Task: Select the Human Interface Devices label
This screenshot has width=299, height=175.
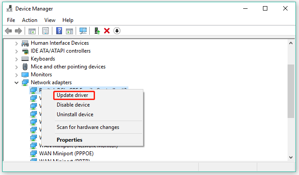Action: click(60, 43)
